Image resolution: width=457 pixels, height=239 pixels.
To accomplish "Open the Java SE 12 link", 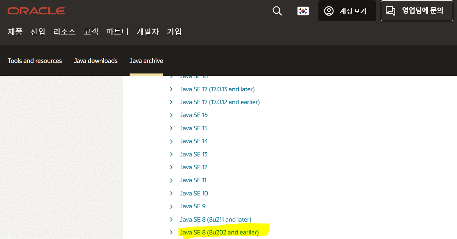I will point(194,167).
